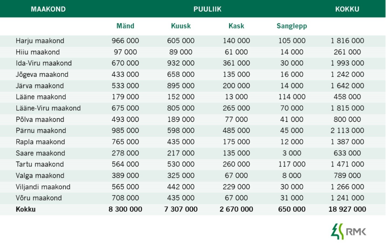Click the Viljandi maakond row label

click(x=43, y=187)
